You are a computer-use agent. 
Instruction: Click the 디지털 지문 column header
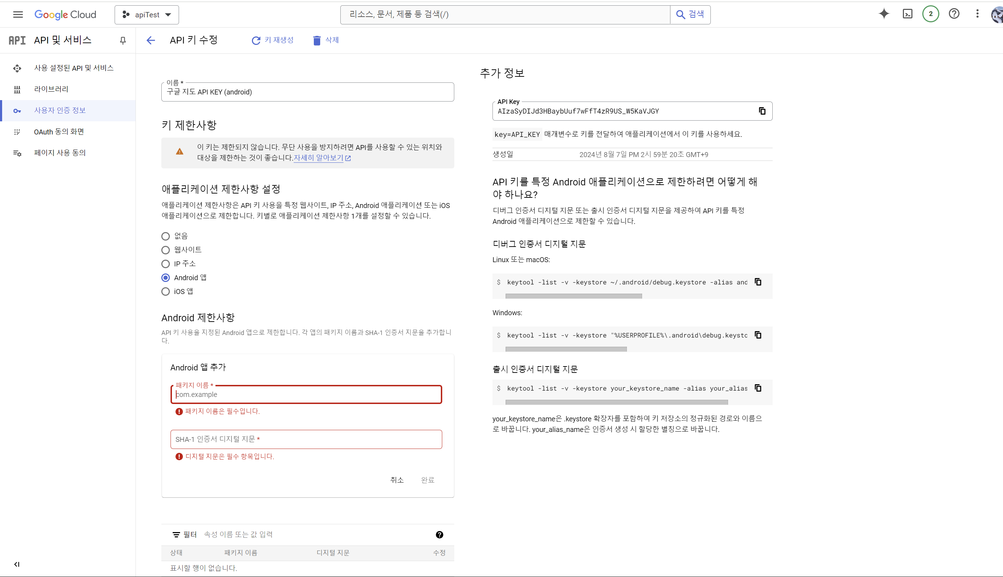(x=333, y=553)
